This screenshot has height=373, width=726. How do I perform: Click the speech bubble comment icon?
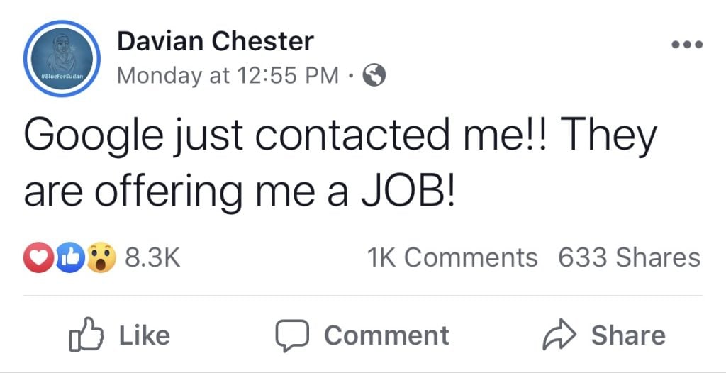pos(292,336)
